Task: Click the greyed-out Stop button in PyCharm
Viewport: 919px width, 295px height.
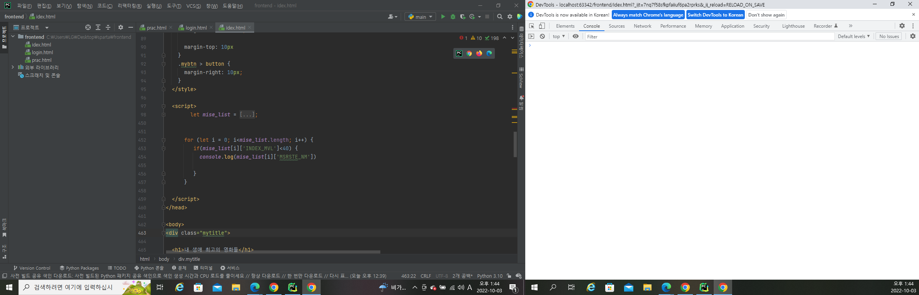Action: point(487,17)
